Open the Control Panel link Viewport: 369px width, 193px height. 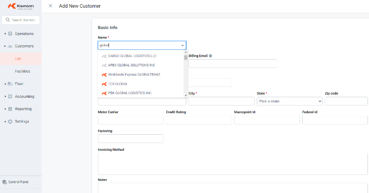click(x=19, y=182)
